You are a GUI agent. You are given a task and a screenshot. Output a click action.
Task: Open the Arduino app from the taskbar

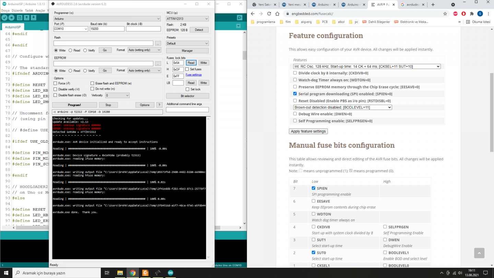(170, 273)
